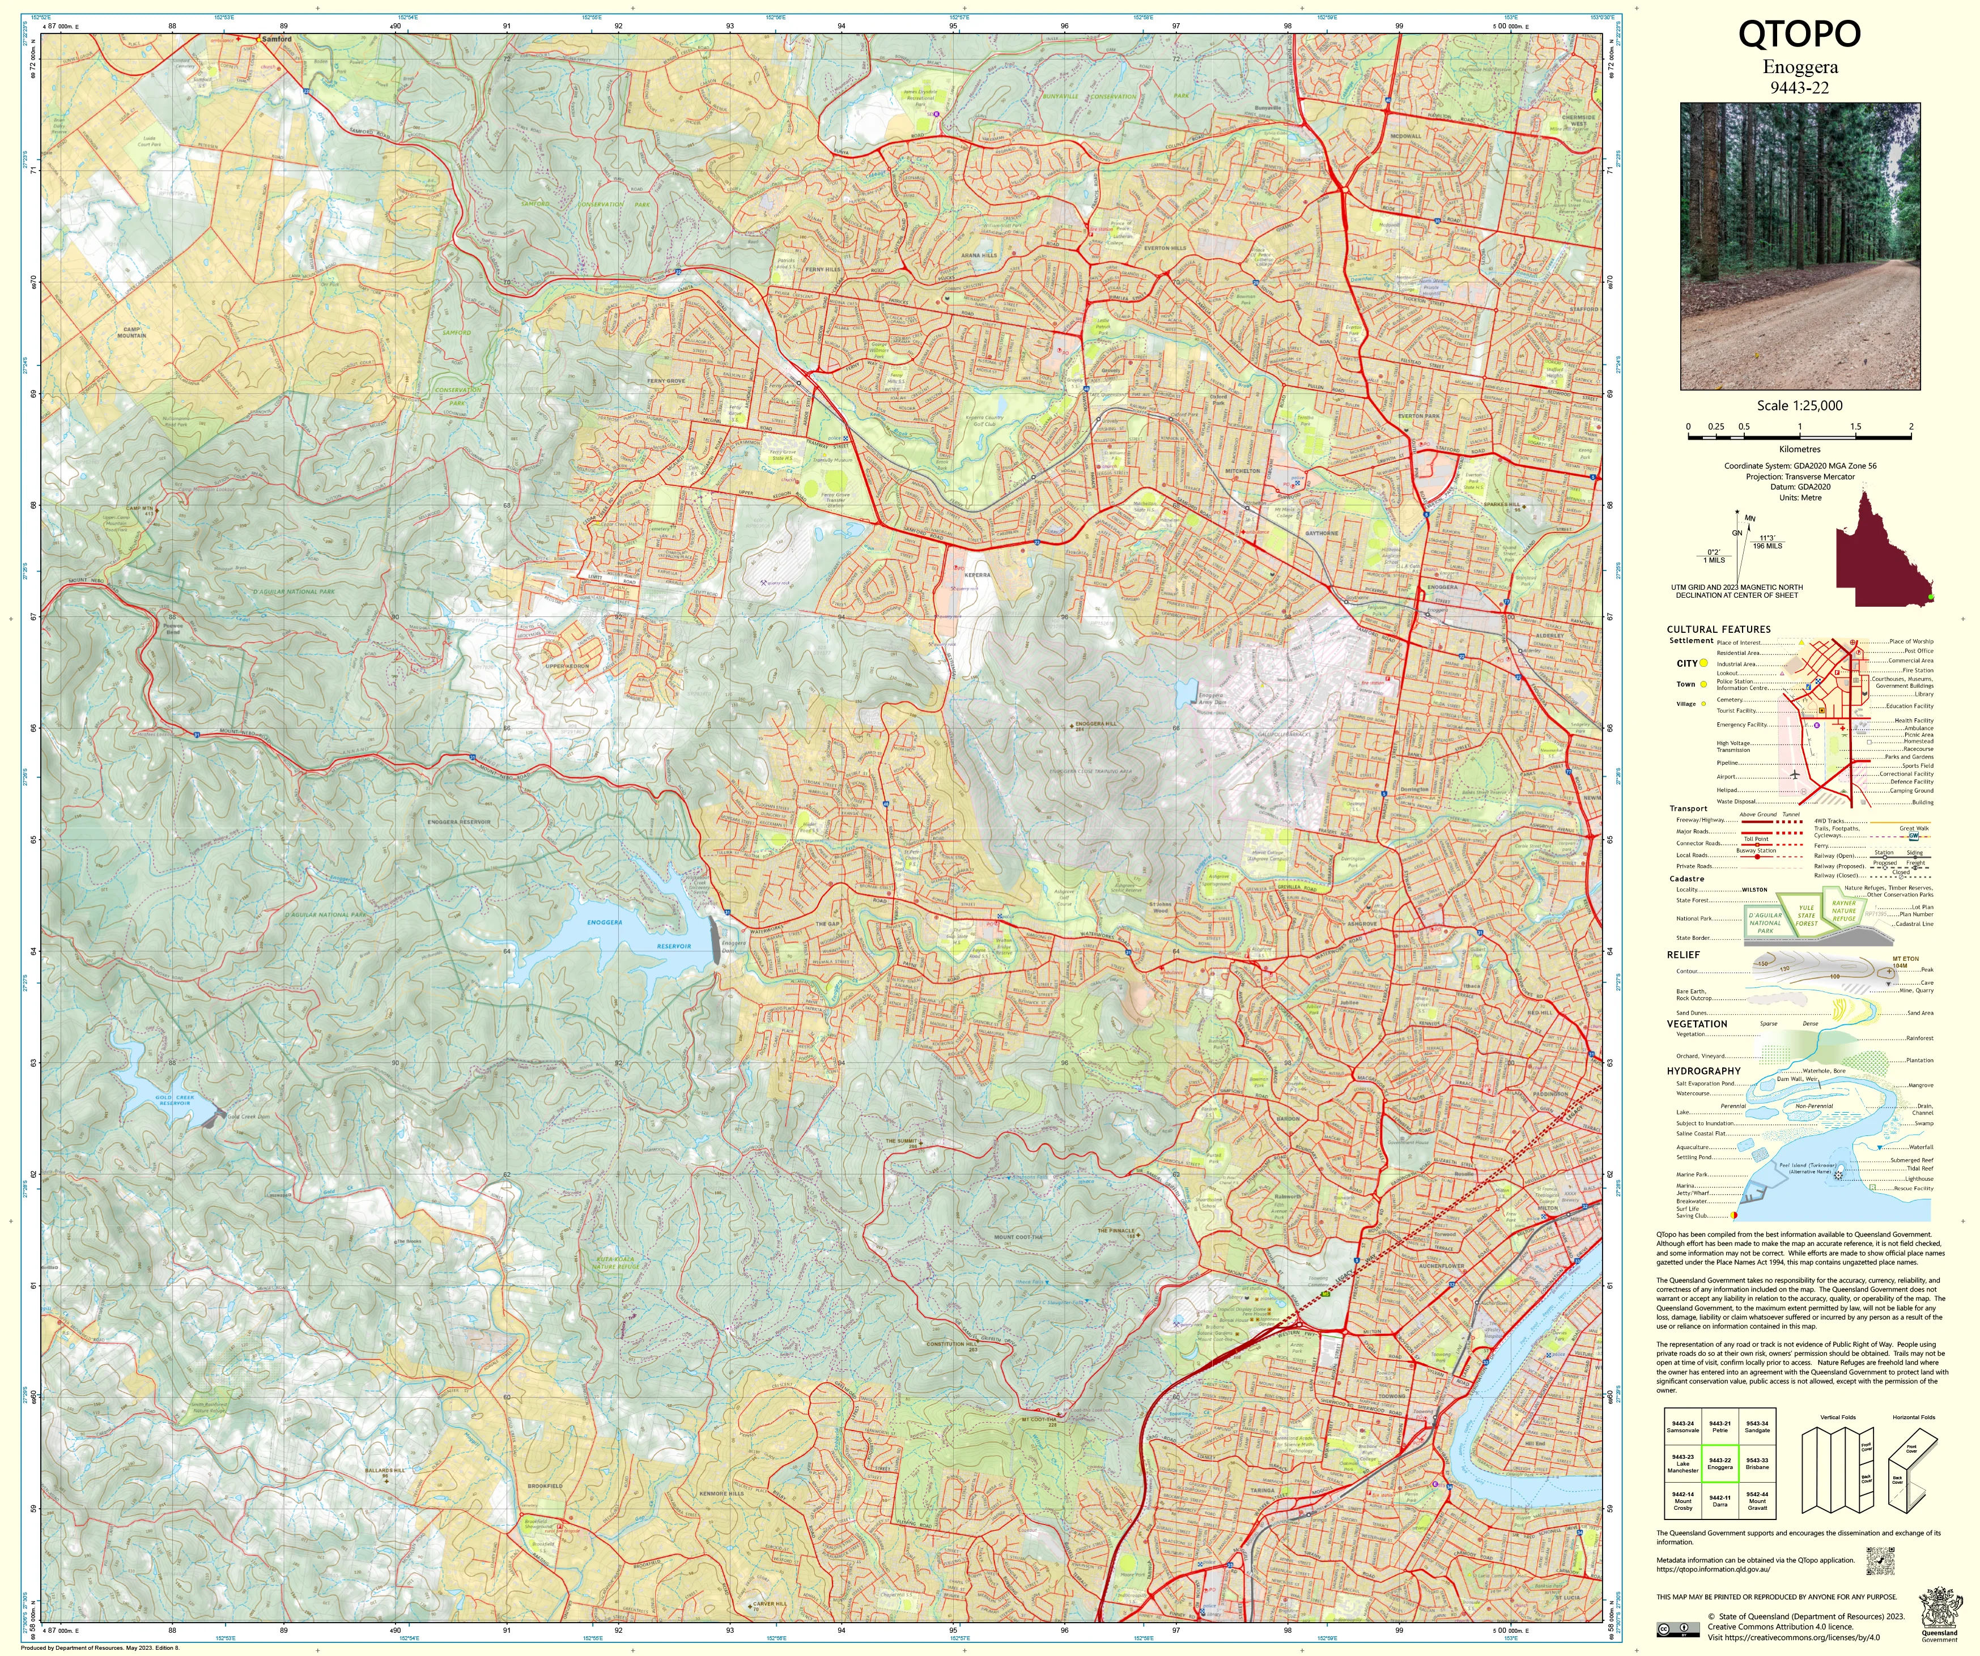Click the Samford town label on the map
The image size is (1980, 1656).
coord(277,40)
